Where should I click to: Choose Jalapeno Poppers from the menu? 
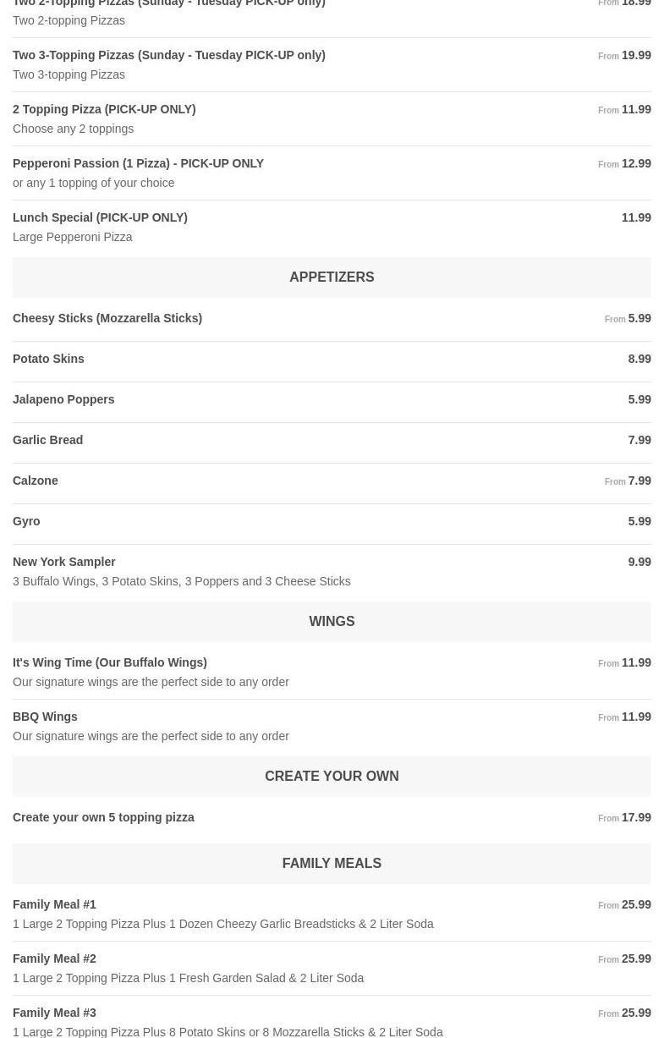pyautogui.click(x=63, y=399)
